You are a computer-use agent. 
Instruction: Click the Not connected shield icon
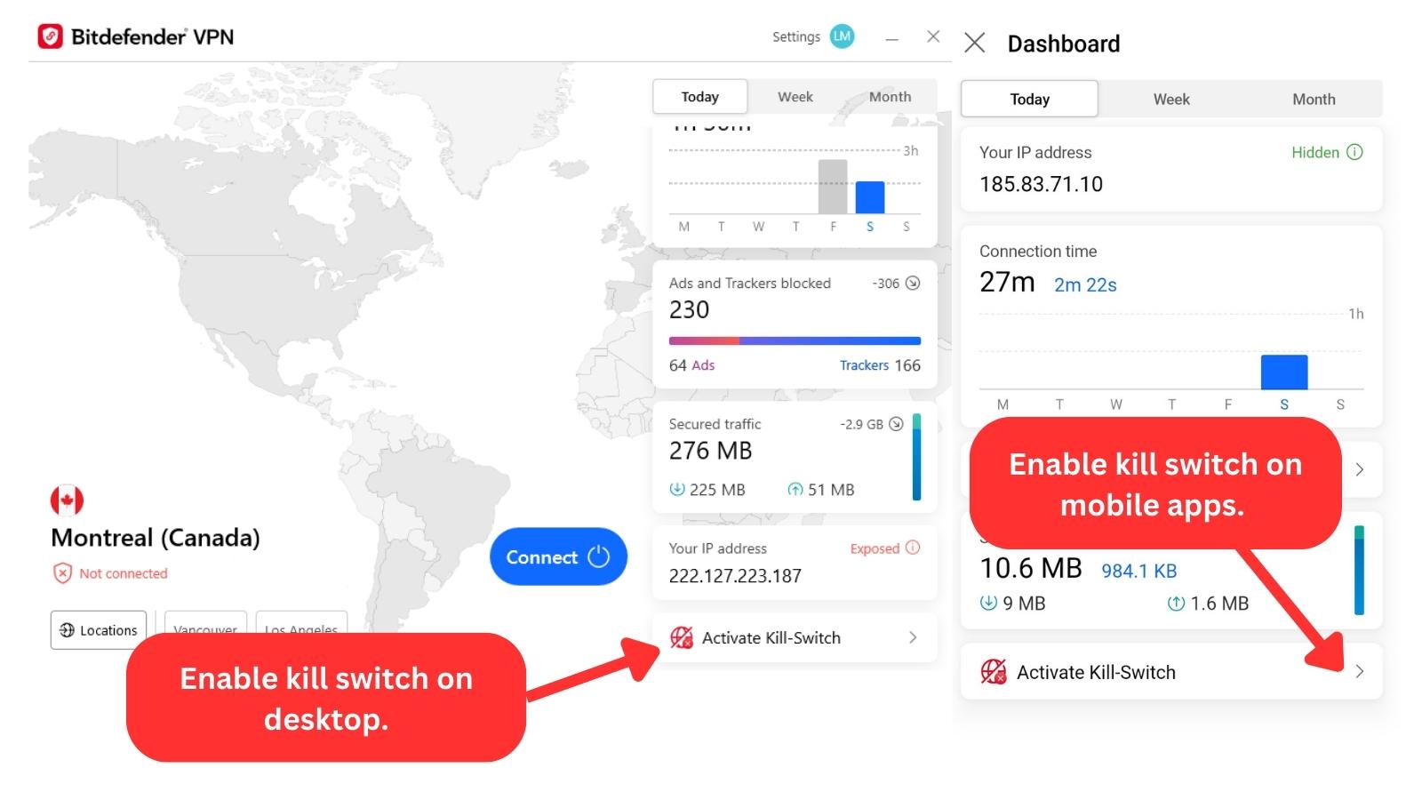[x=62, y=573]
